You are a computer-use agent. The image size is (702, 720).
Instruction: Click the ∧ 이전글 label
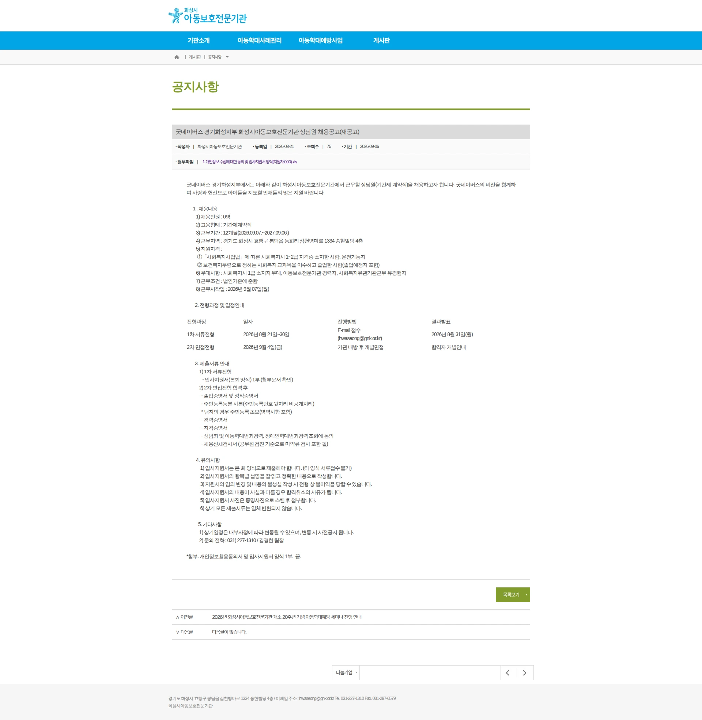coord(184,617)
